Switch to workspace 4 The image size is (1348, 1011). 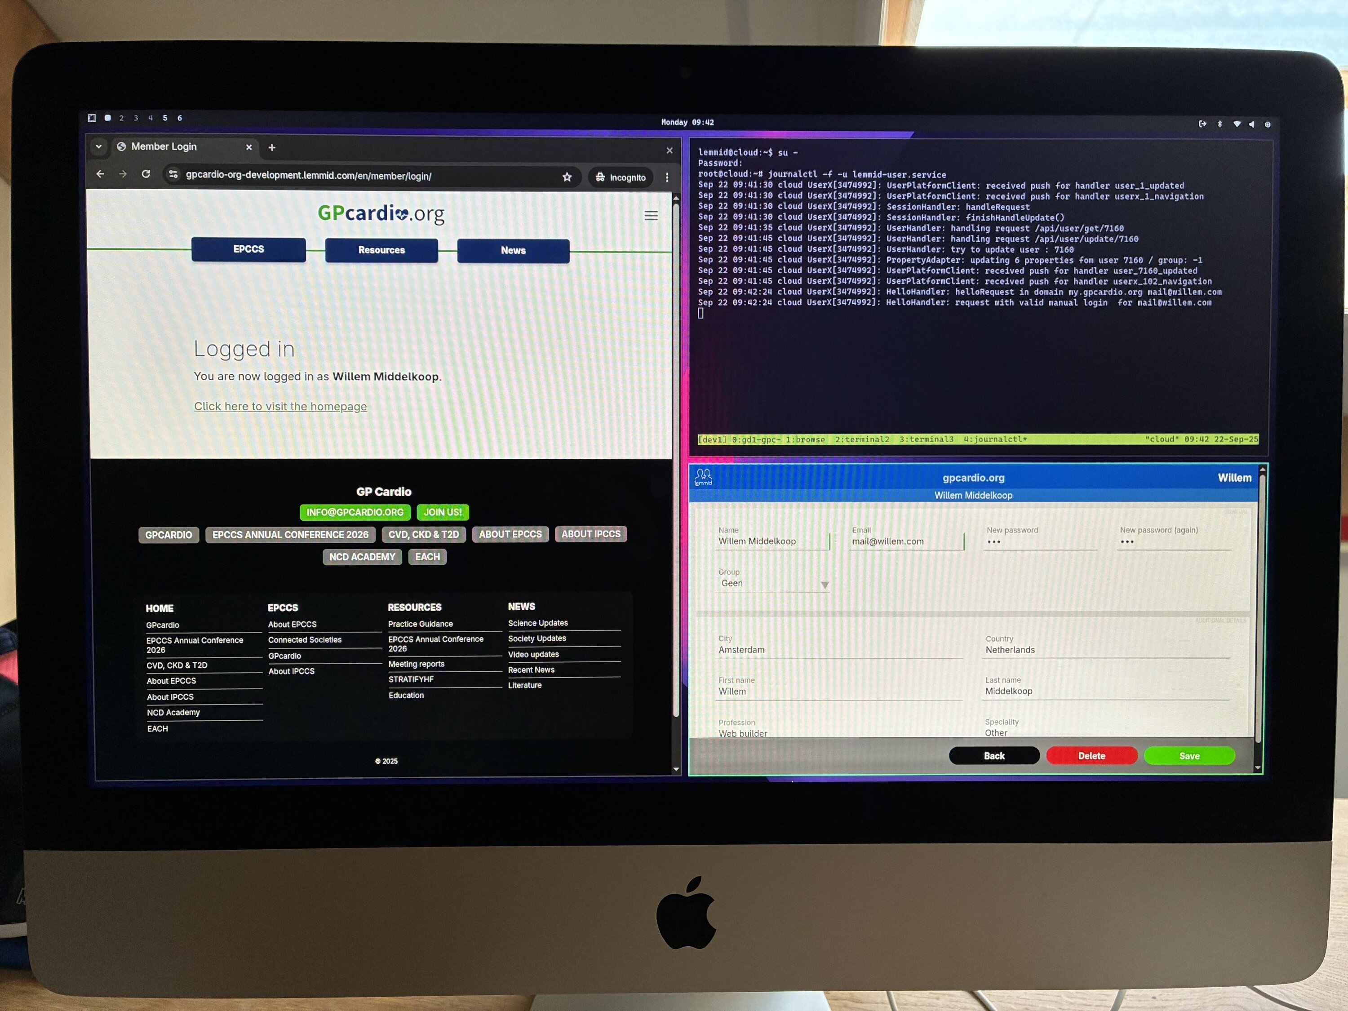pos(151,118)
